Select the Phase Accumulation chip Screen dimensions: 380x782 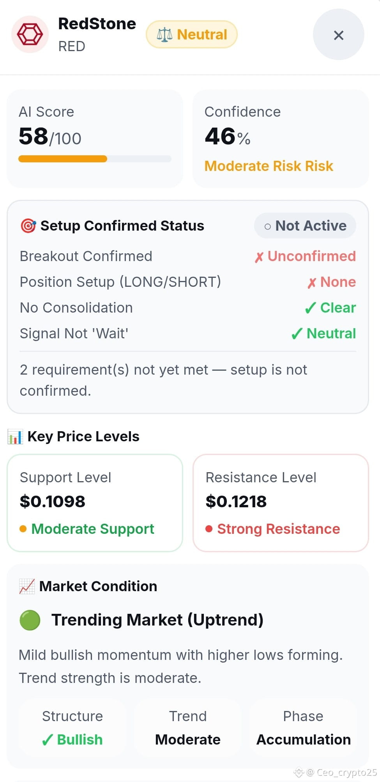[303, 728]
